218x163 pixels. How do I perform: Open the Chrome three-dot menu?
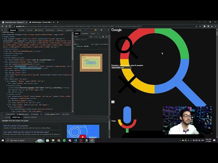216,26
